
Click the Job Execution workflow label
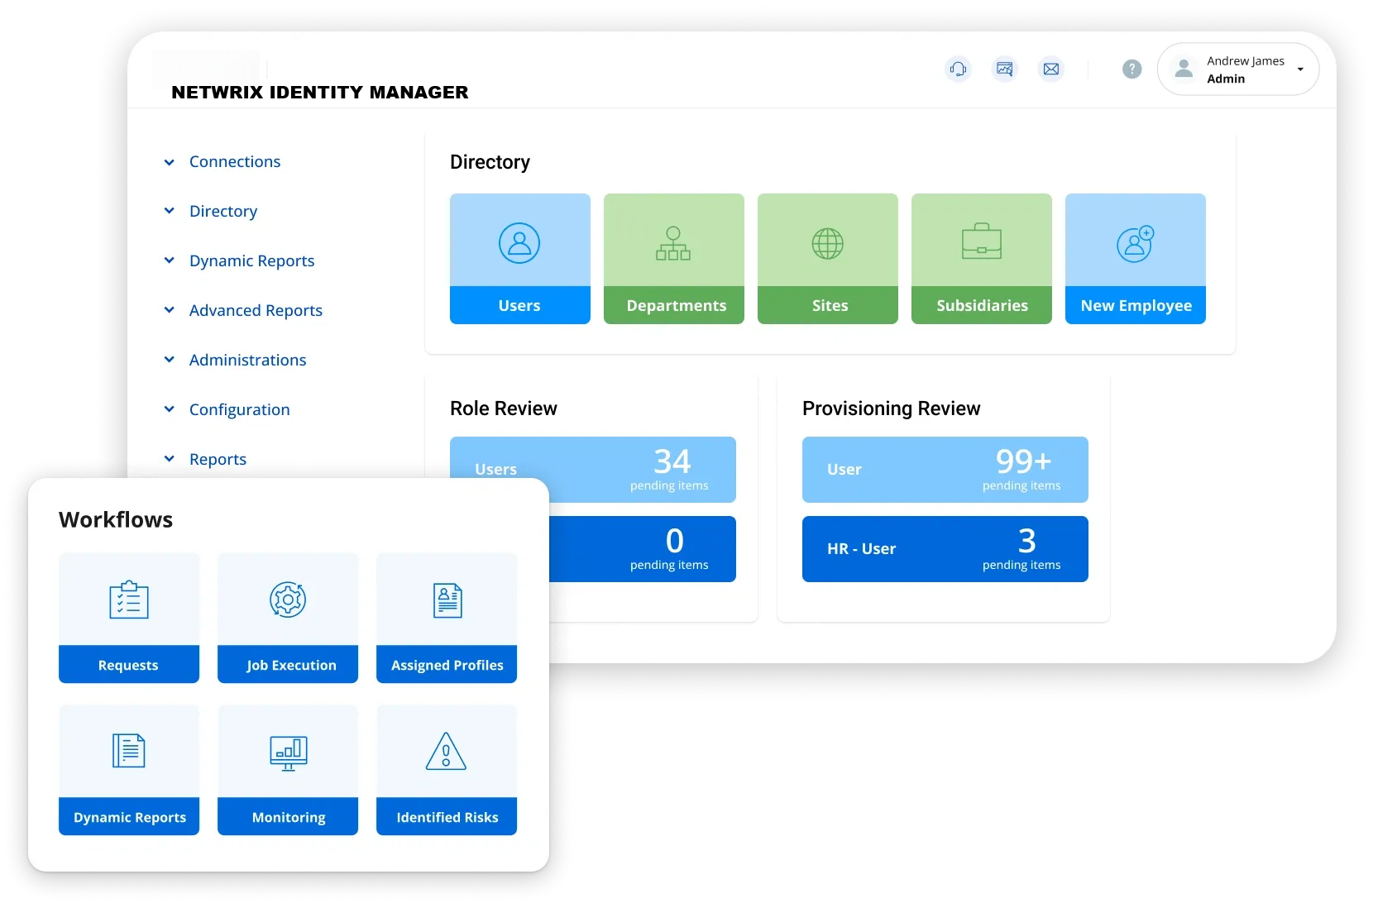pos(288,664)
